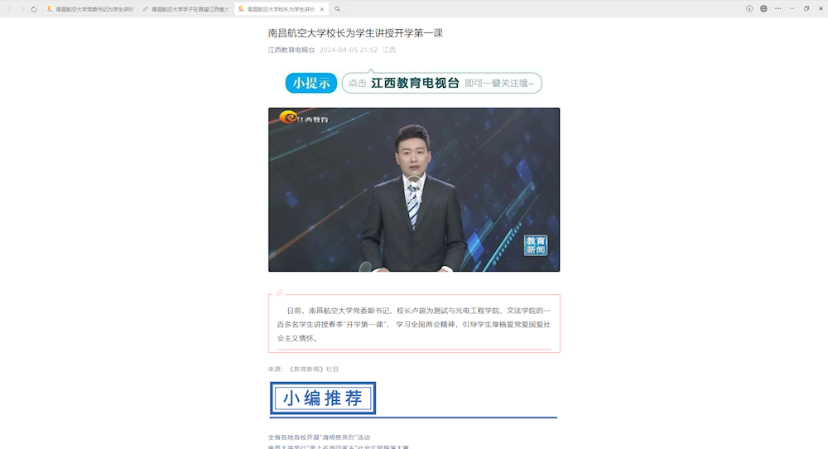Click the browser back arrow

[10, 9]
